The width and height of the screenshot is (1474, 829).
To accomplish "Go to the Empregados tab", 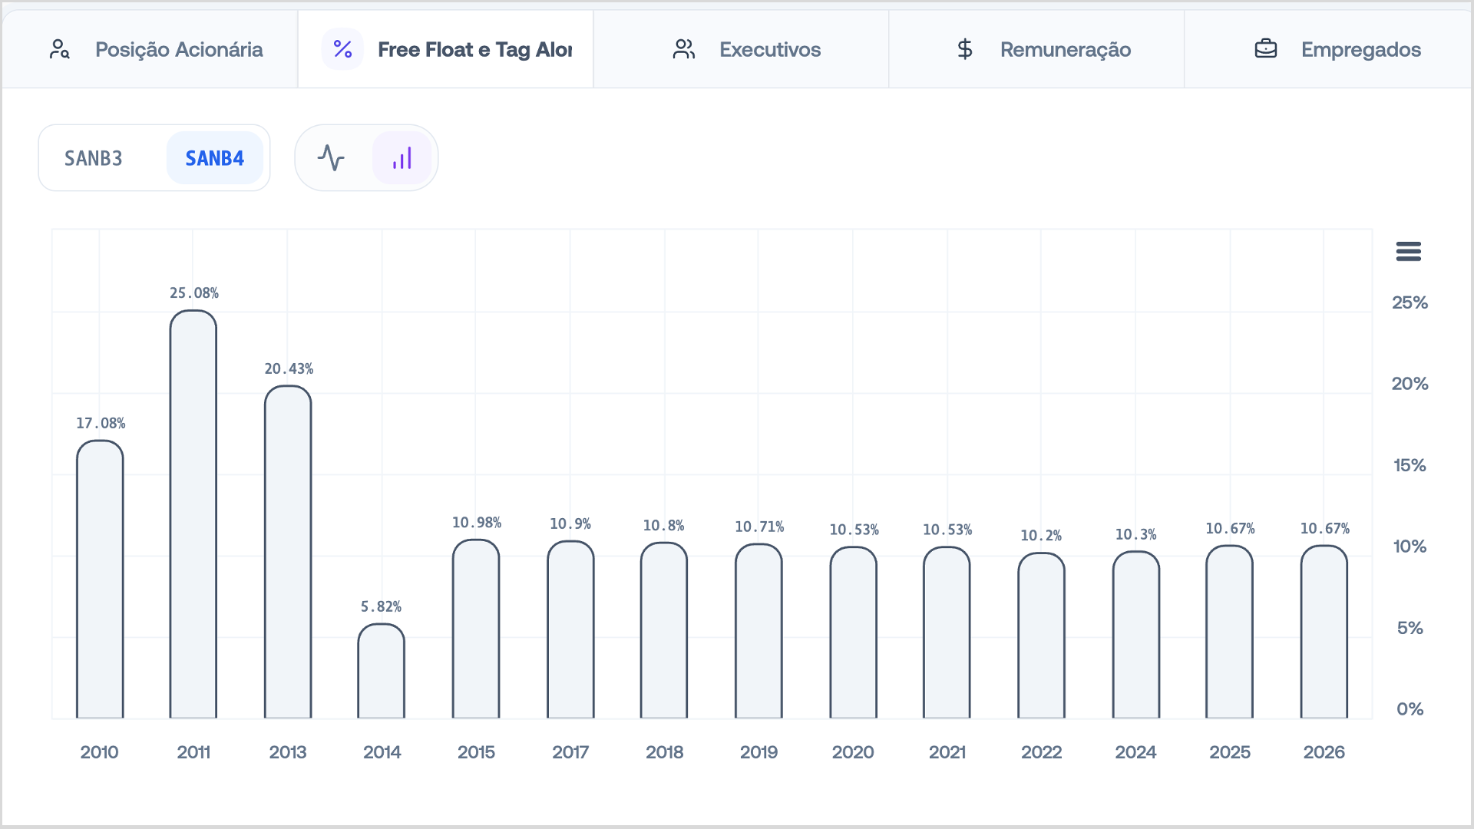I will 1328,49.
